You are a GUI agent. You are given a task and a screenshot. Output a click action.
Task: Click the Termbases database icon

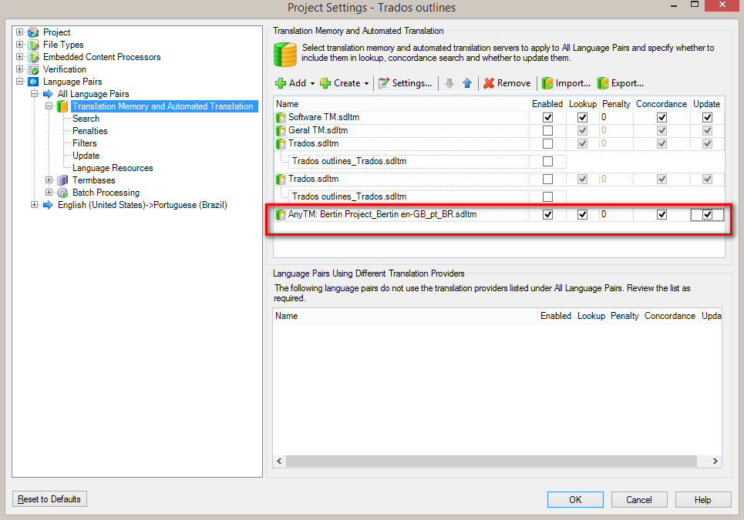(x=62, y=180)
